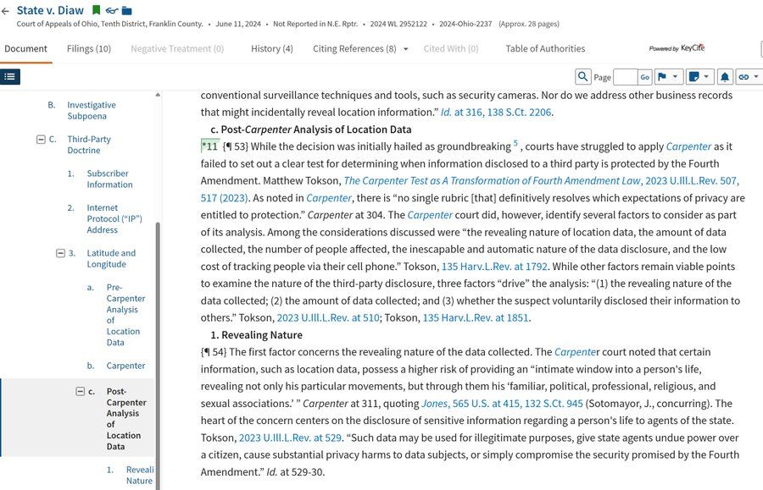Open the note icon's dropdown arrow
Image resolution: width=763 pixels, height=490 pixels.
pyautogui.click(x=706, y=77)
